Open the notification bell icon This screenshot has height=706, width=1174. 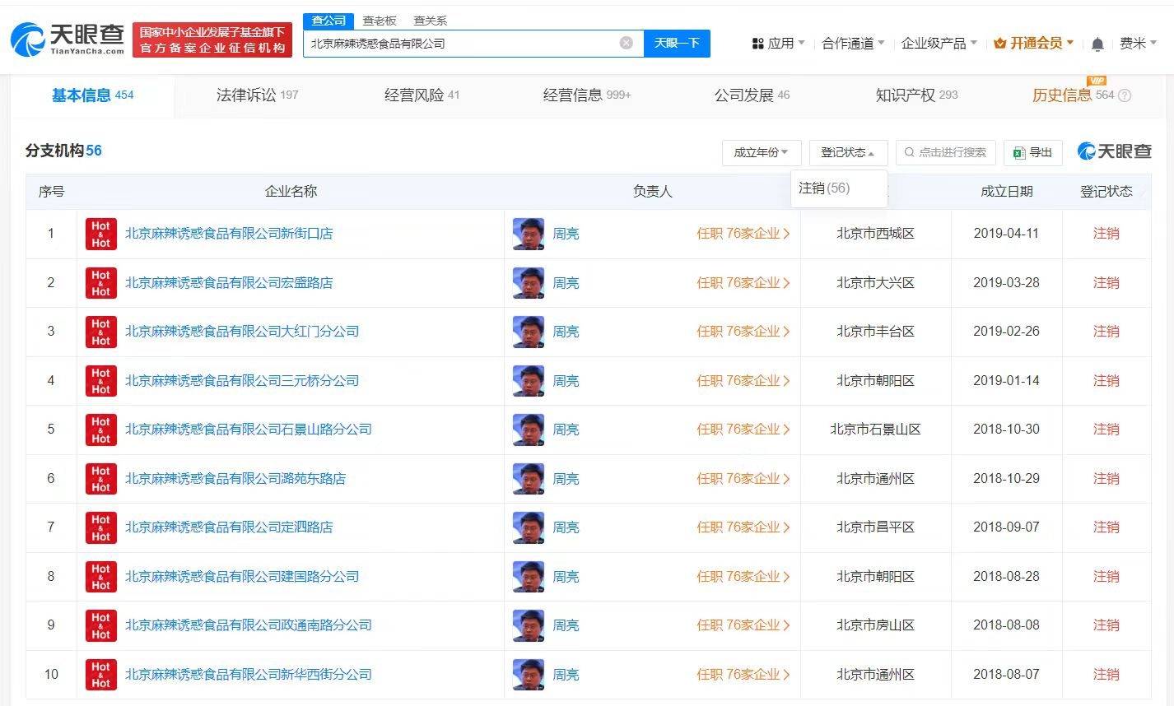click(x=1097, y=43)
